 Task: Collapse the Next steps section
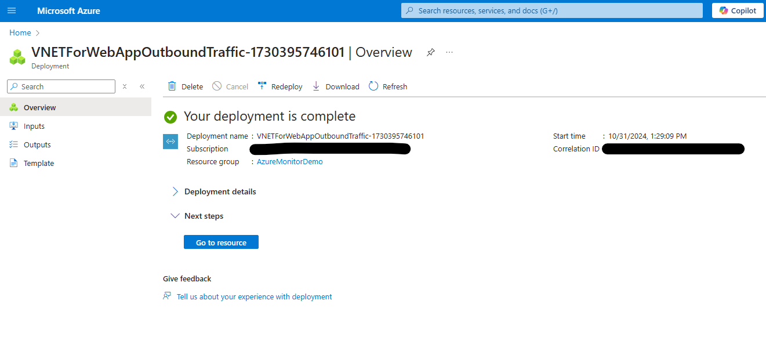pyautogui.click(x=175, y=216)
